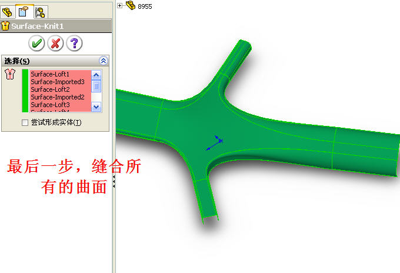400x273 pixels.
Task: Open the ConfigurationManager tab
Action: [x=41, y=12]
